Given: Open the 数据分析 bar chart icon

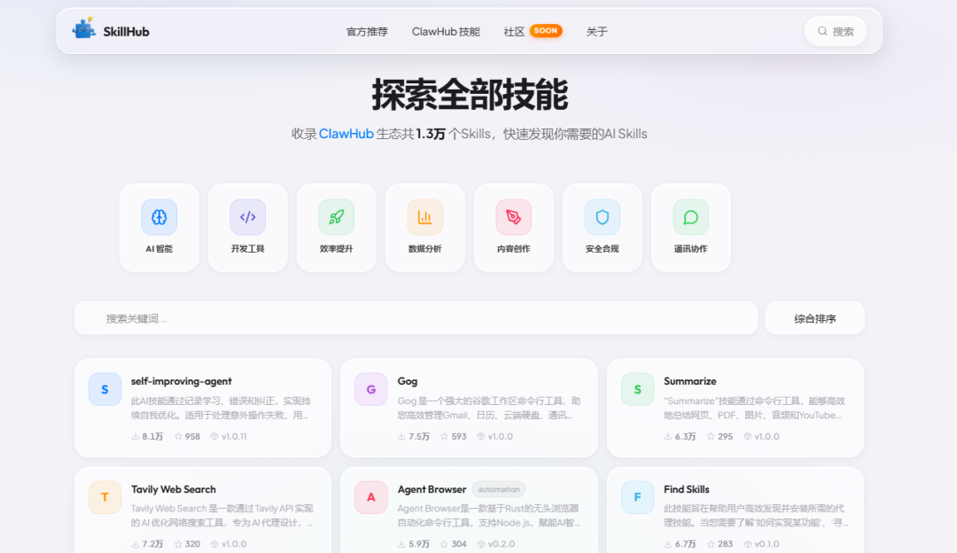Looking at the screenshot, I should coord(424,217).
